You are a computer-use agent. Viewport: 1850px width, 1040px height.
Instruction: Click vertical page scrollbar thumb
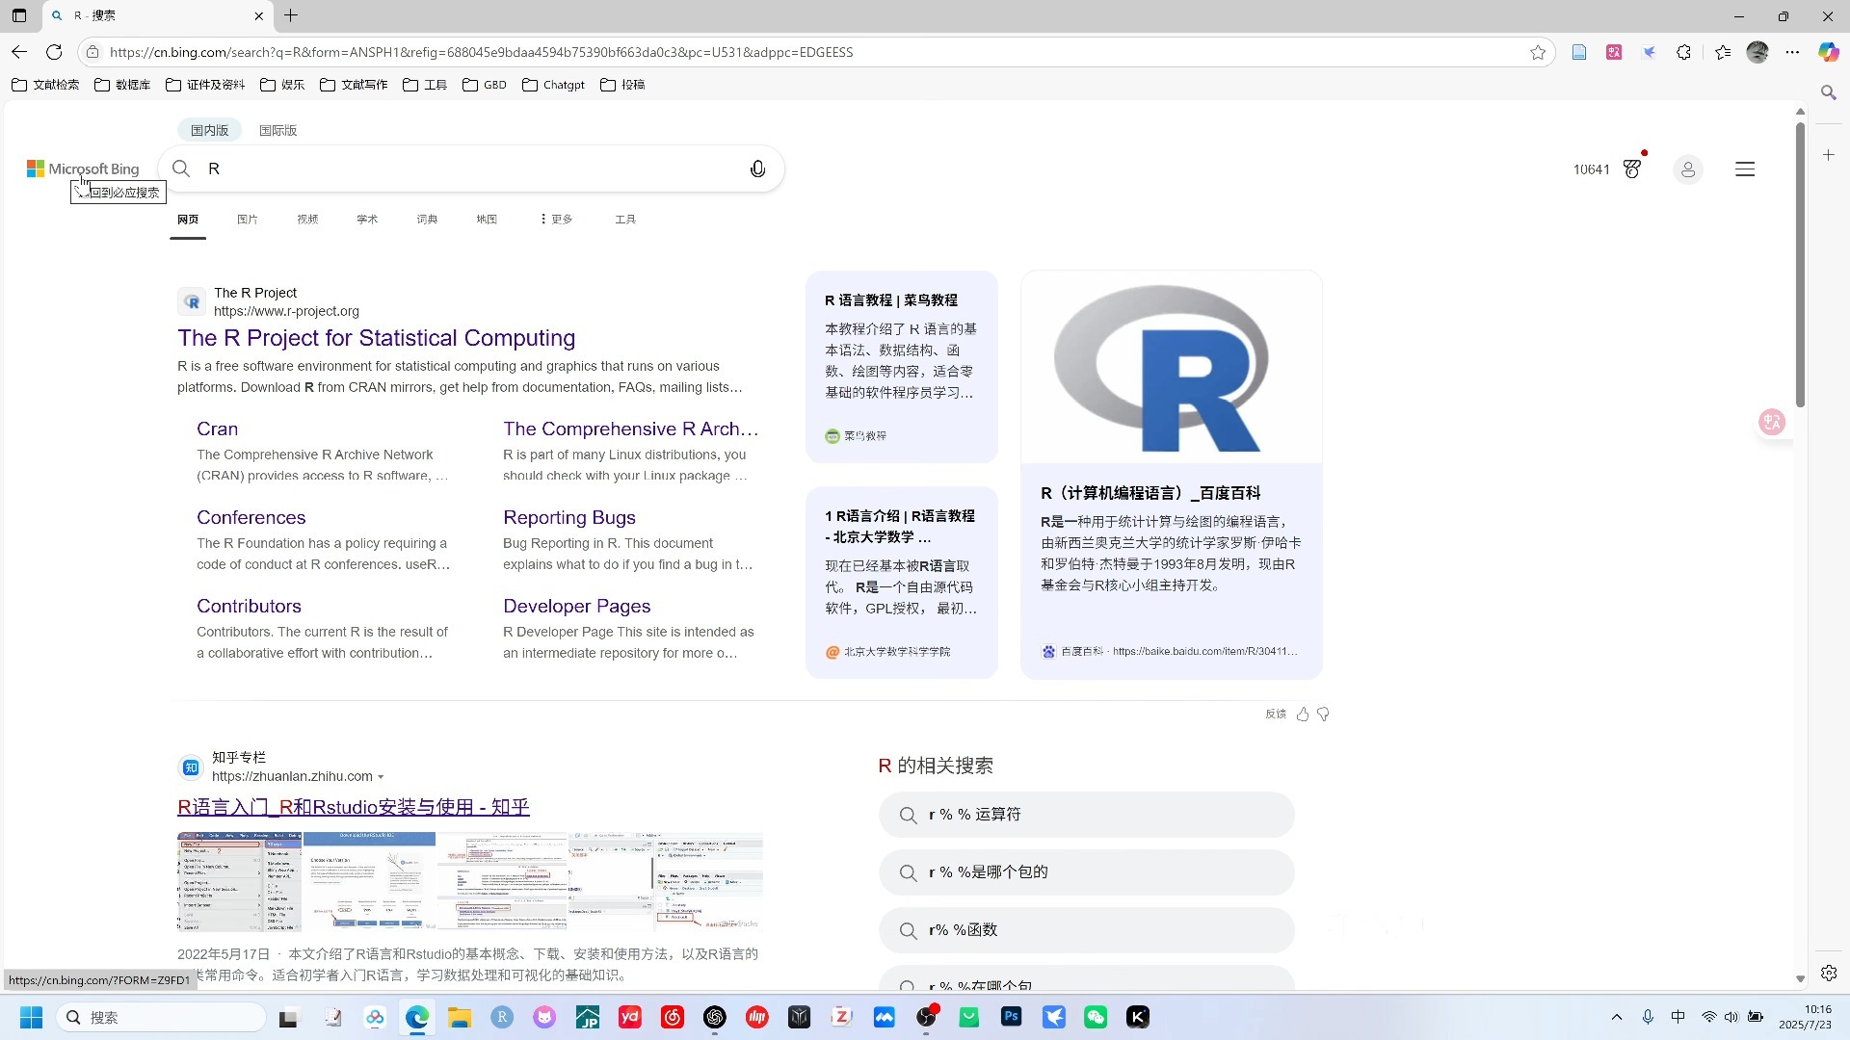point(1800,265)
